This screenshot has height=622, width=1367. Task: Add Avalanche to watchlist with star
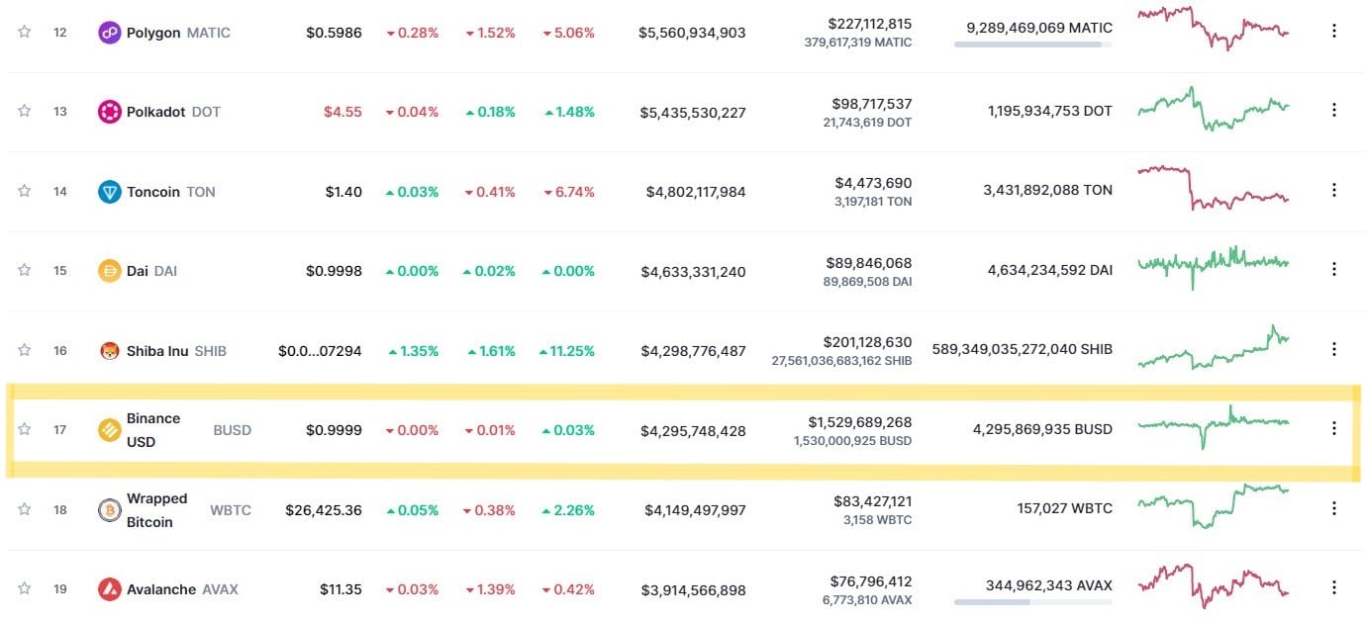24,588
